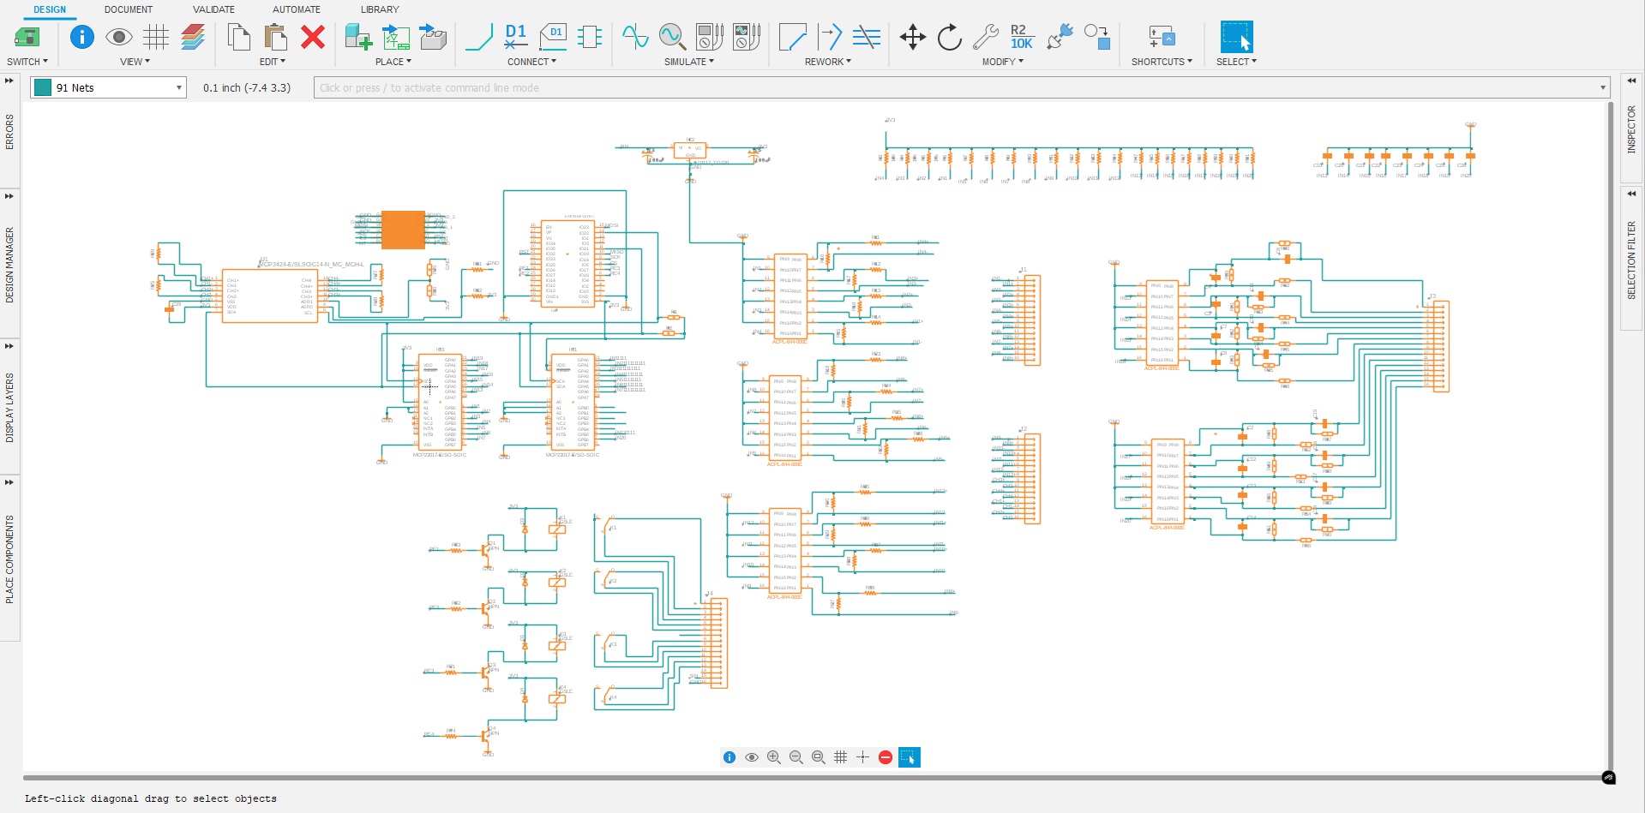
Task: Open the 91 Nets layer dropdown
Action: (109, 87)
